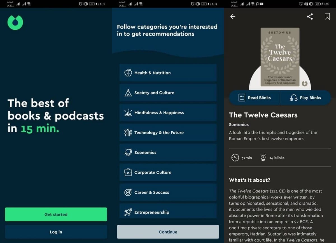Tap the Read Blinks document icon

242,98
